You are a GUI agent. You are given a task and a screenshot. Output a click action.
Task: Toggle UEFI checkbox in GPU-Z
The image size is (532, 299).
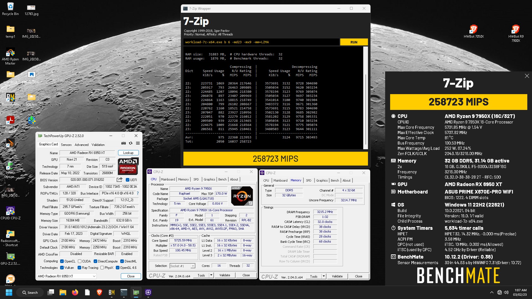[127, 180]
